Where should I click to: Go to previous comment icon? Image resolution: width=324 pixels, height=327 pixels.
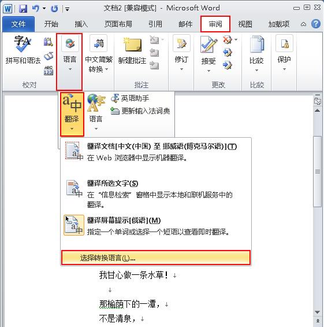154,52
